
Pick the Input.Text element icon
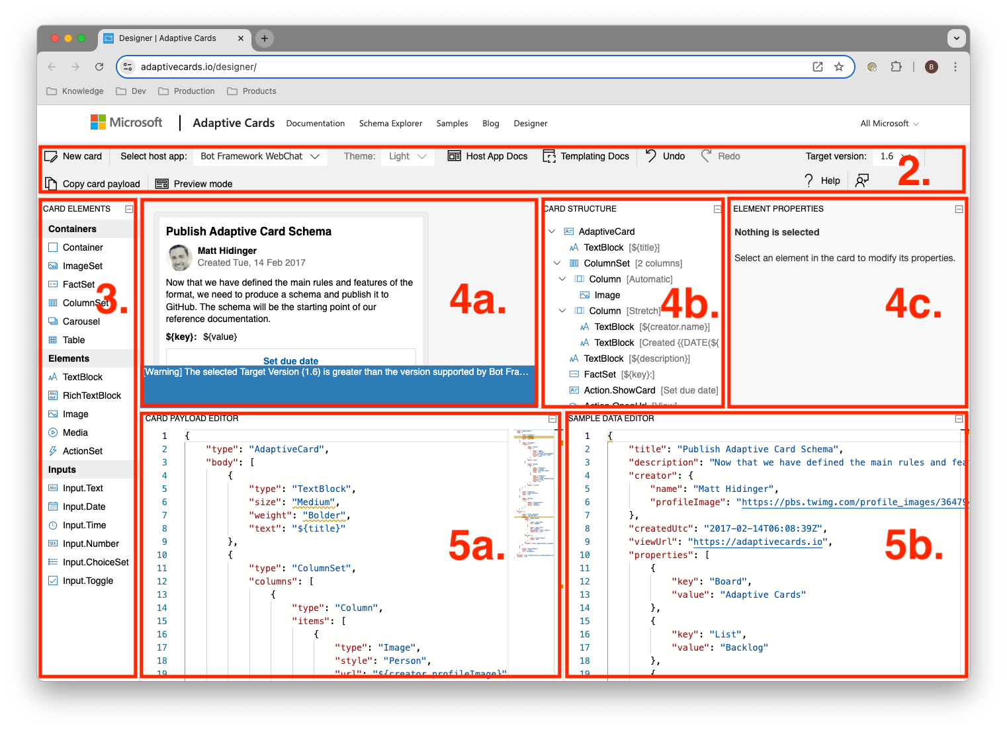[53, 488]
